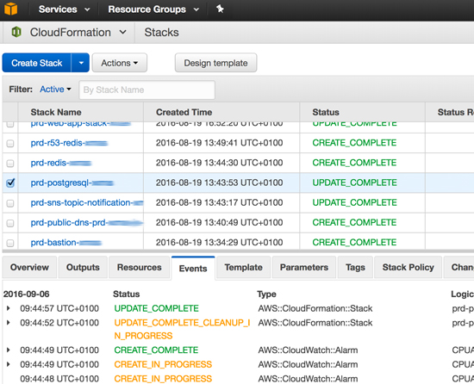Switch to the Parameters tab
This screenshot has height=384, width=474.
[x=304, y=267]
